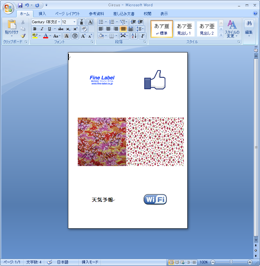
Task: Select the Wi-Fi logo picture
Action: point(155,199)
